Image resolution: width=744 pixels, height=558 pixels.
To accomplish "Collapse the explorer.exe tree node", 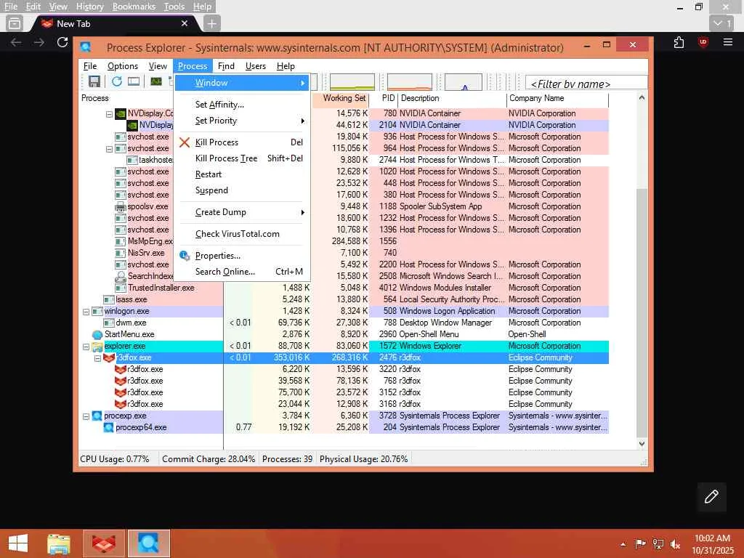I will (86, 347).
